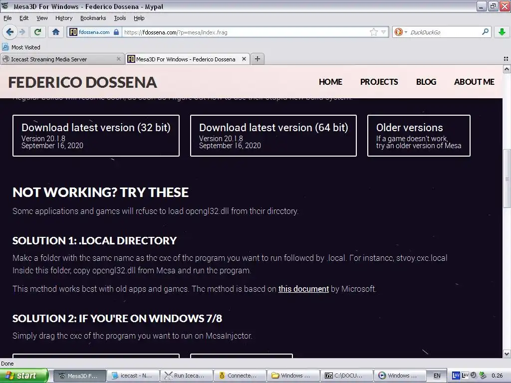The image size is (511, 383).
Task: Open Downloads with the green arrow icon
Action: 502,32
